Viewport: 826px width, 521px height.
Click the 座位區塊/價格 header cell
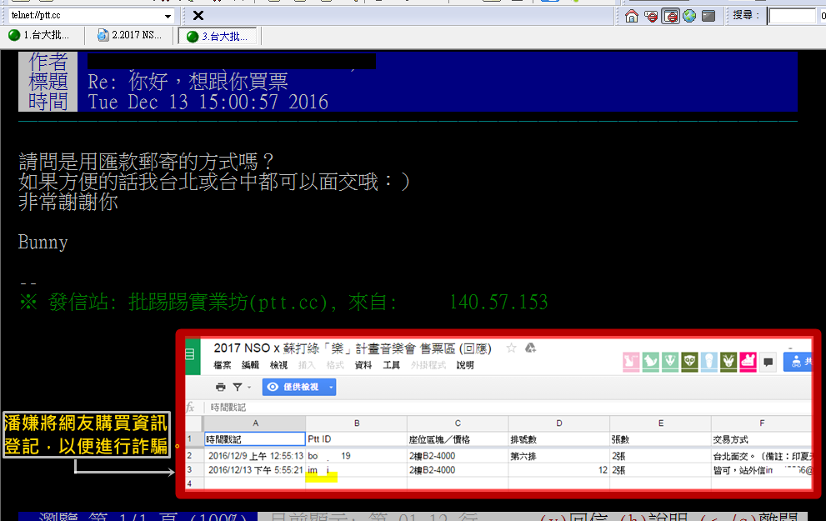coord(458,439)
